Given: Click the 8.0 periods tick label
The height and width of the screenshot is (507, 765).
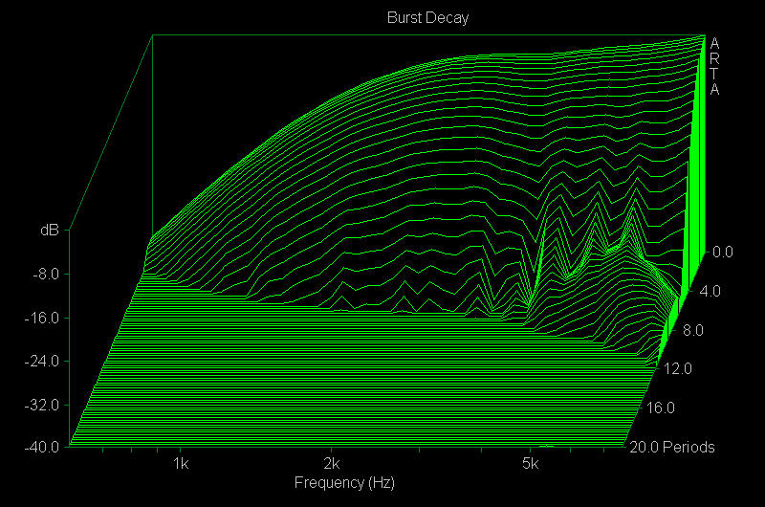Looking at the screenshot, I should click(x=692, y=330).
